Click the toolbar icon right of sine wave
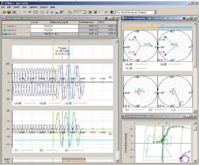199x165 pixels. point(106,12)
